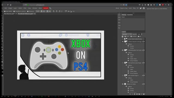Open the Blog link
The height and width of the screenshot is (98, 174).
(x=134, y=8)
